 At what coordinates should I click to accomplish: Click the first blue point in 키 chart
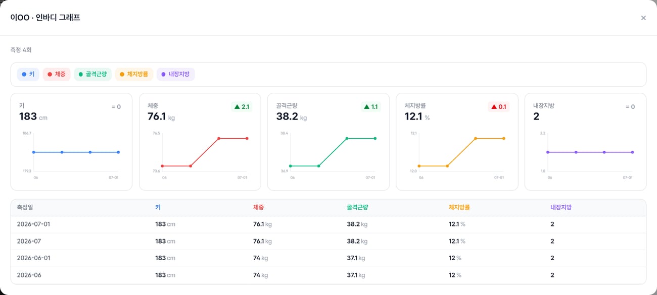point(34,152)
